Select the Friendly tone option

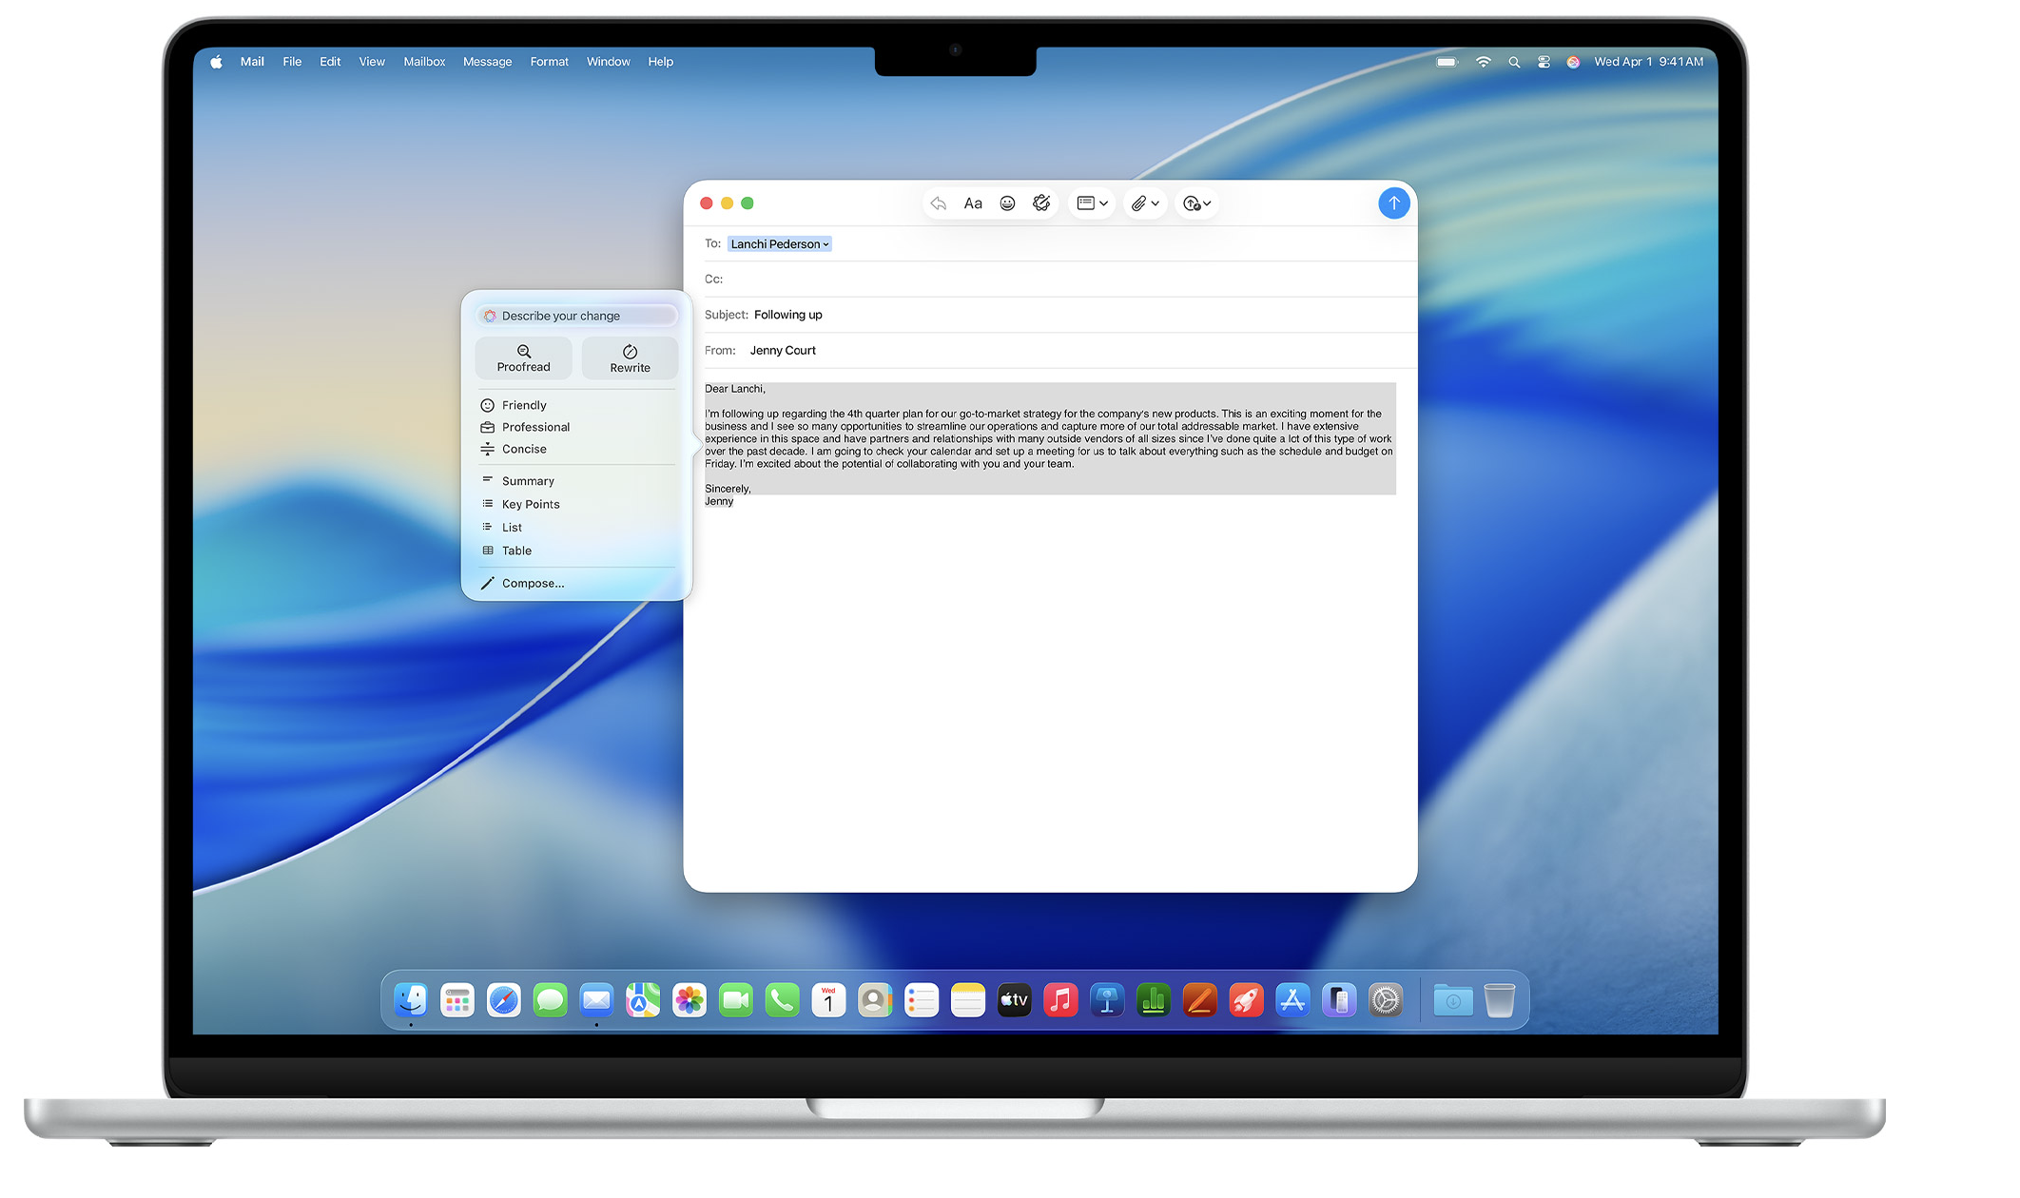[x=524, y=405]
